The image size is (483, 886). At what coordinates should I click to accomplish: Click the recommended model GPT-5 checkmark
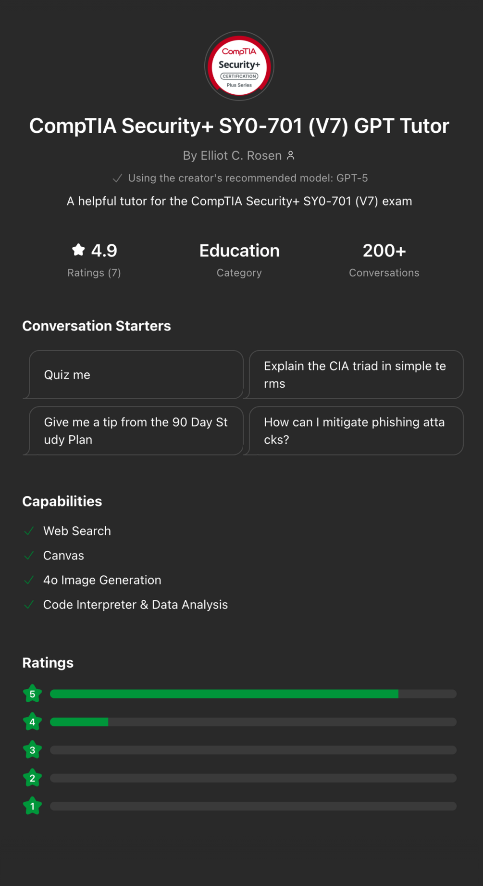click(117, 178)
